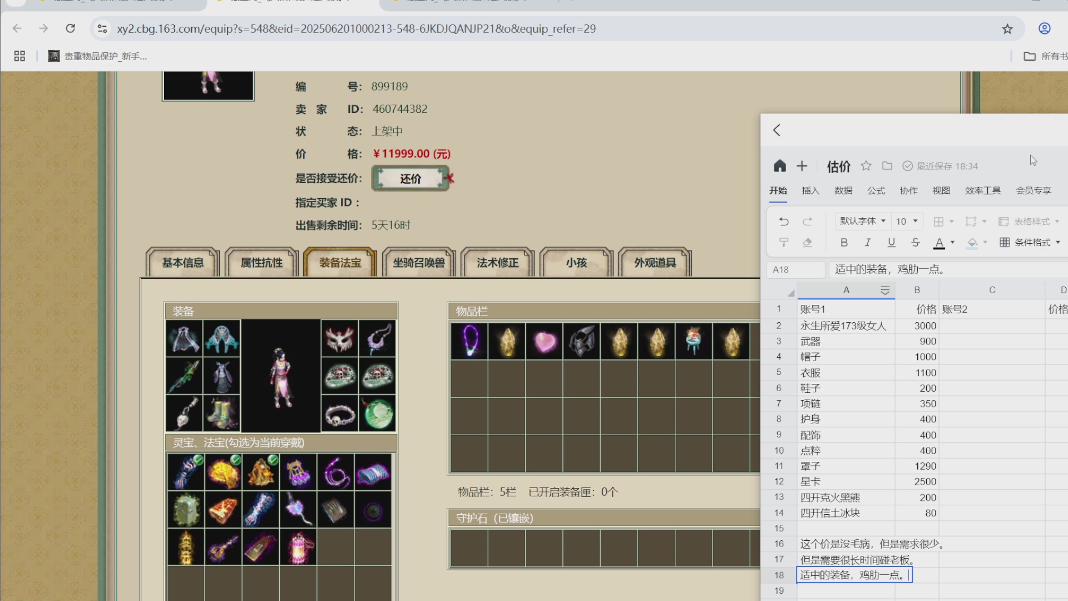The width and height of the screenshot is (1068, 601).
Task: Open the 数据 ribbon tab
Action: (843, 191)
